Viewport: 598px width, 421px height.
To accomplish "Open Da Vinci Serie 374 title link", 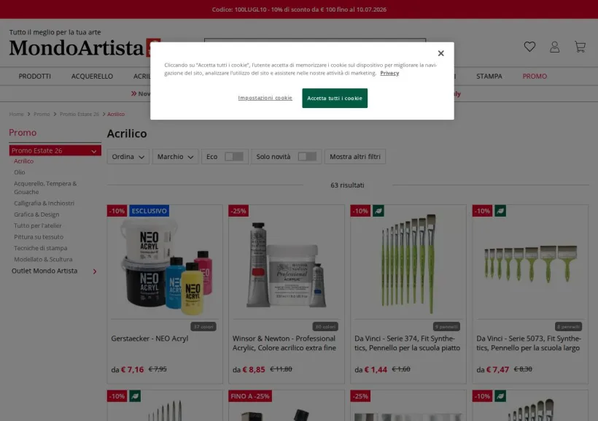I will [x=408, y=343].
